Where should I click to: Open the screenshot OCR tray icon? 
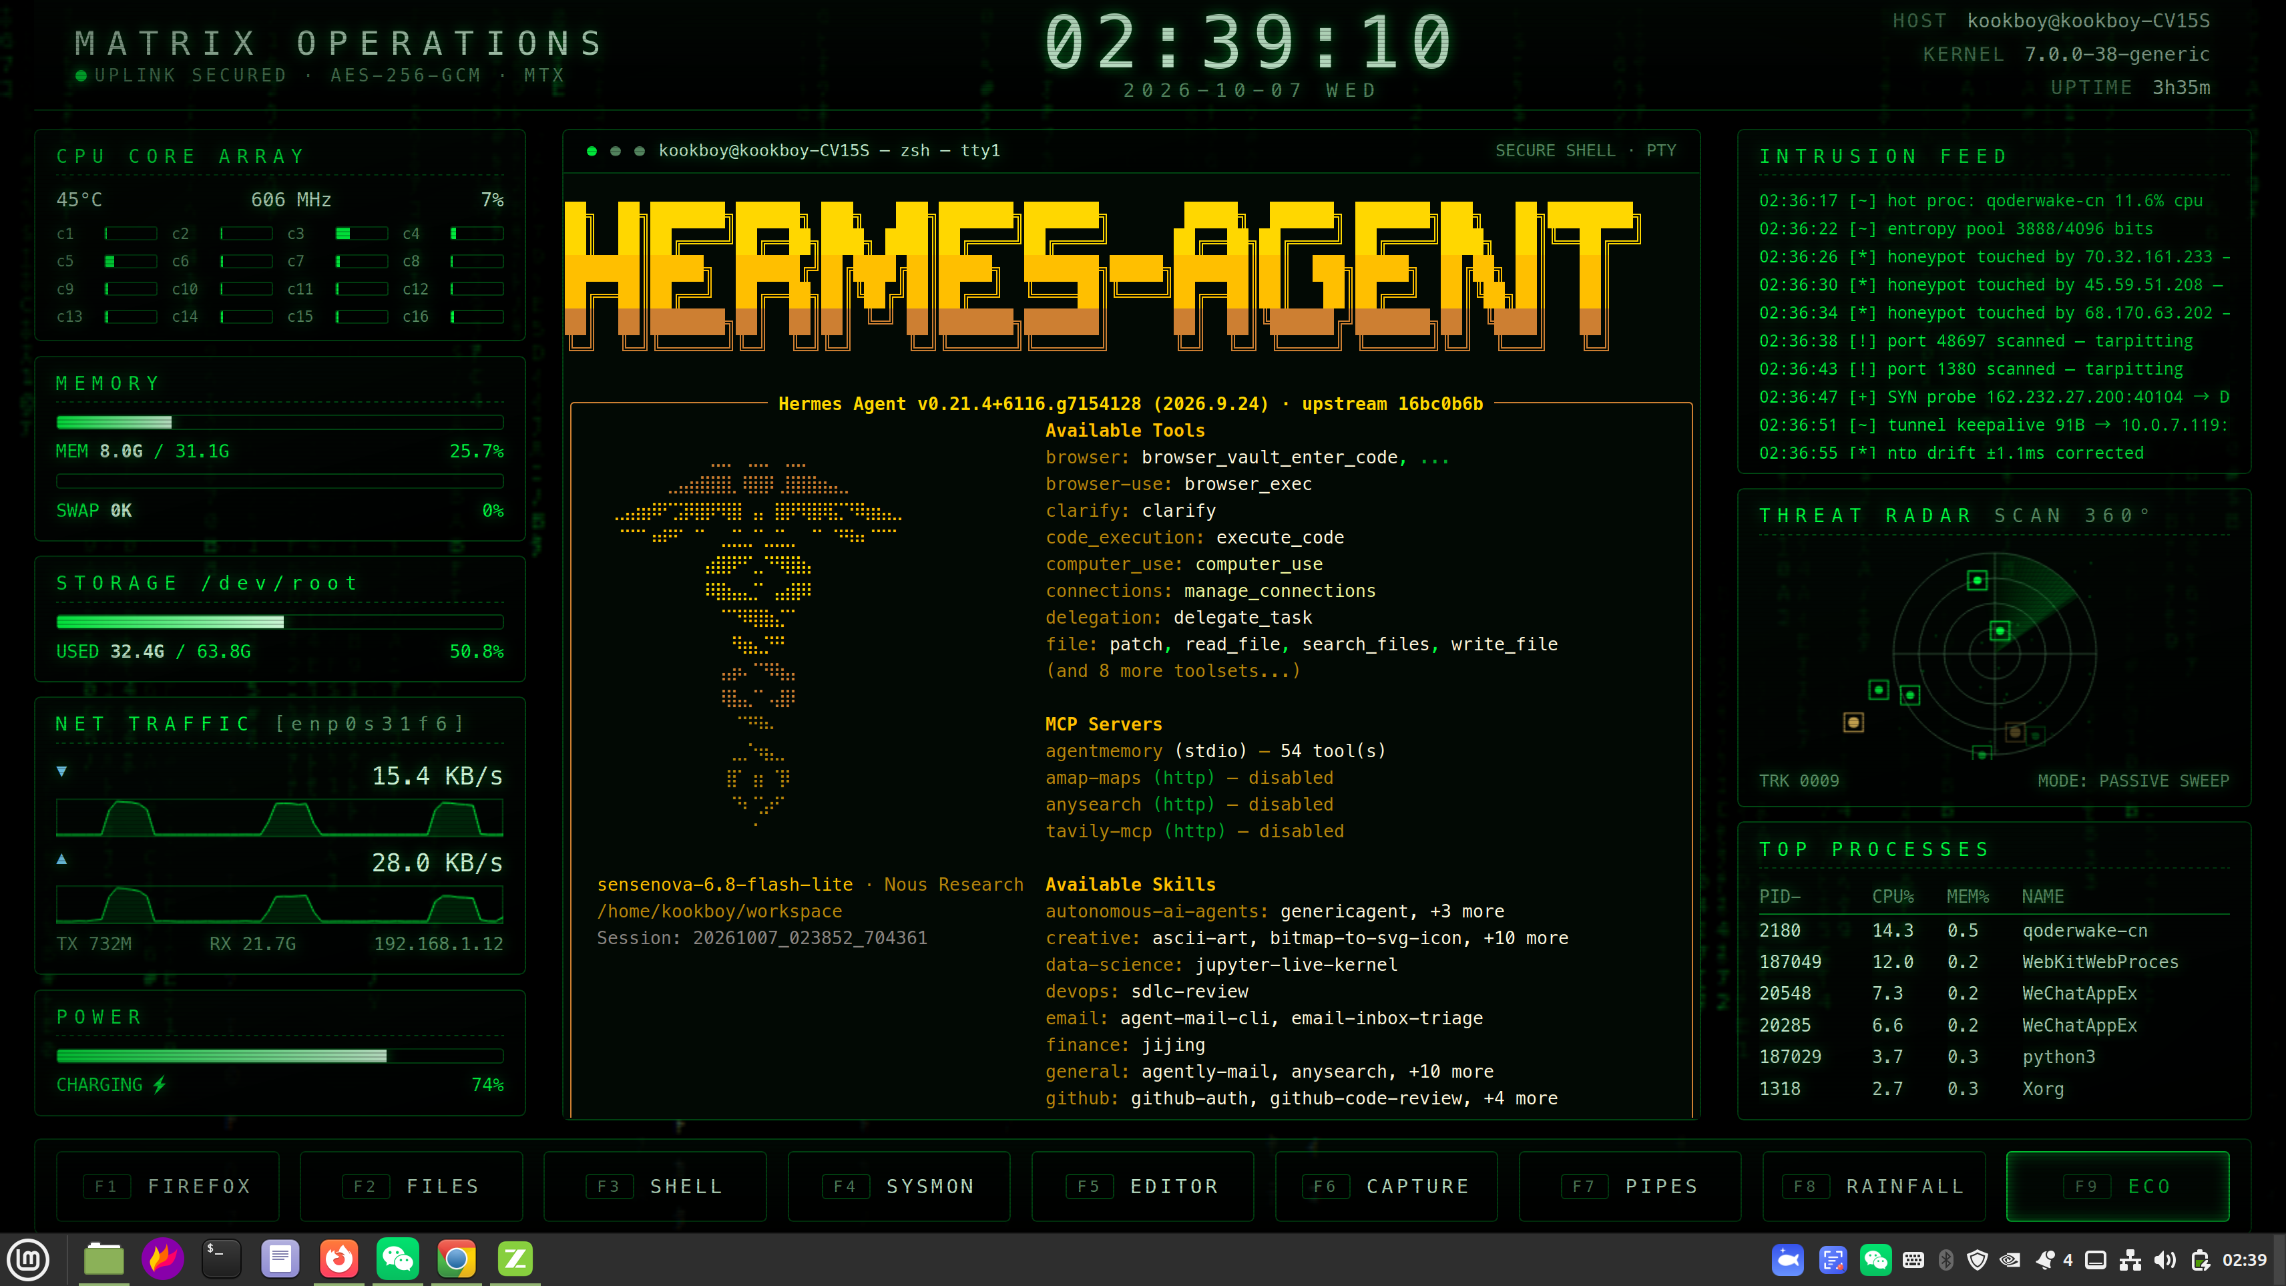pyautogui.click(x=1833, y=1260)
